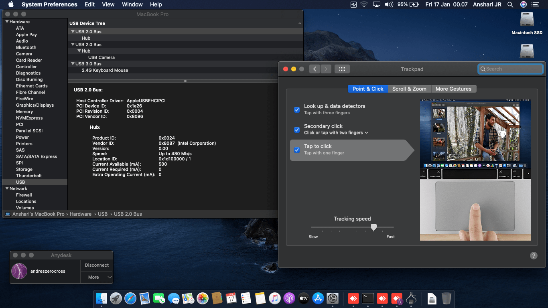This screenshot has width=548, height=308.
Task: Click the Show All grid icon in Trackpad
Action: click(342, 69)
